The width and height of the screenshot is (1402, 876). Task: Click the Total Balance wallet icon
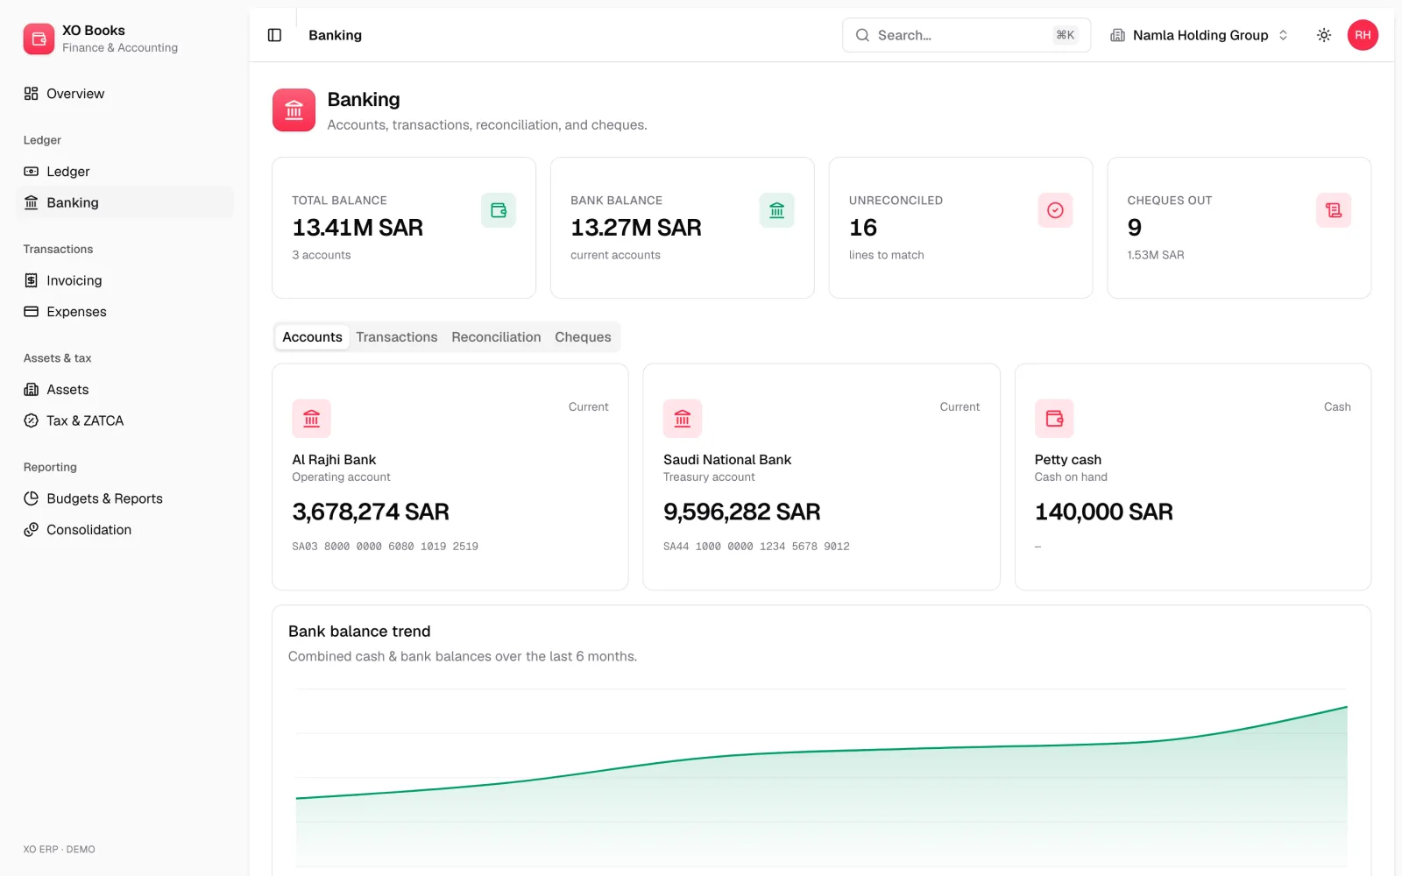pos(499,210)
